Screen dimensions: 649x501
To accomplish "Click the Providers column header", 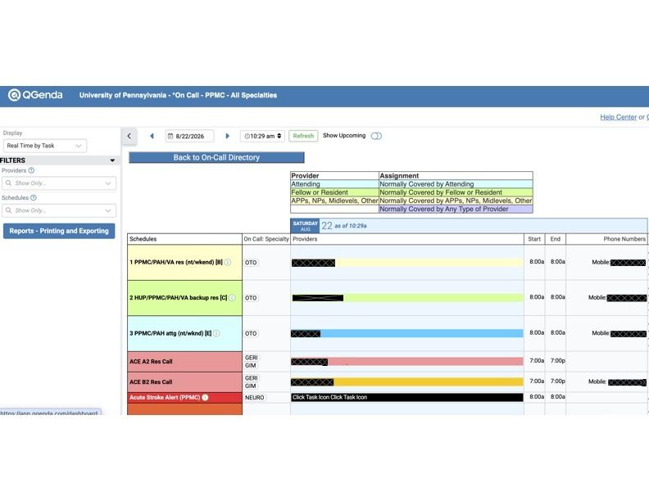I will click(x=407, y=239).
